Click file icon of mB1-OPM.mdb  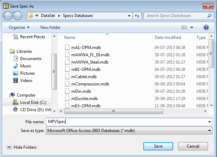tap(67, 69)
